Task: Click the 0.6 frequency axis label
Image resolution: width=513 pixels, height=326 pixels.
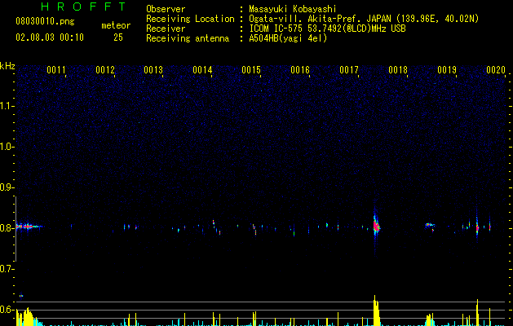Action: [x=6, y=310]
